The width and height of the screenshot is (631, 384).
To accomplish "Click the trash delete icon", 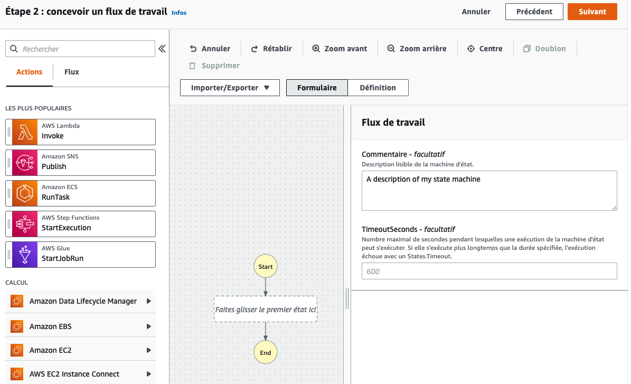I will (x=192, y=65).
